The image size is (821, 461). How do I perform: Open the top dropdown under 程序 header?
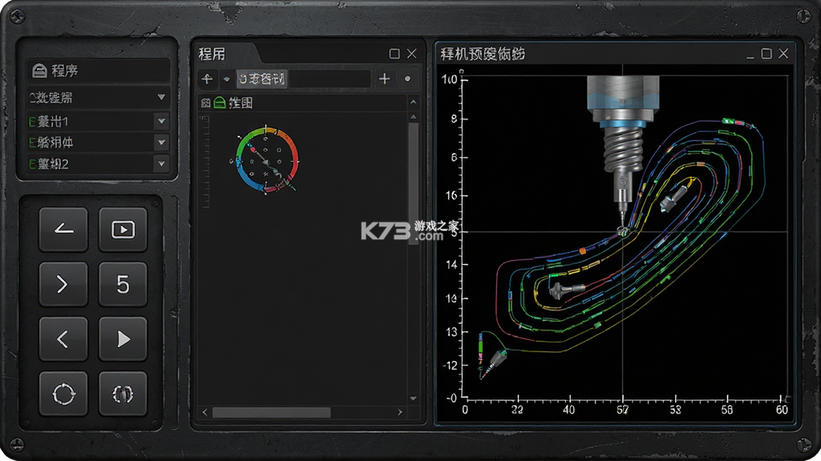tap(99, 98)
